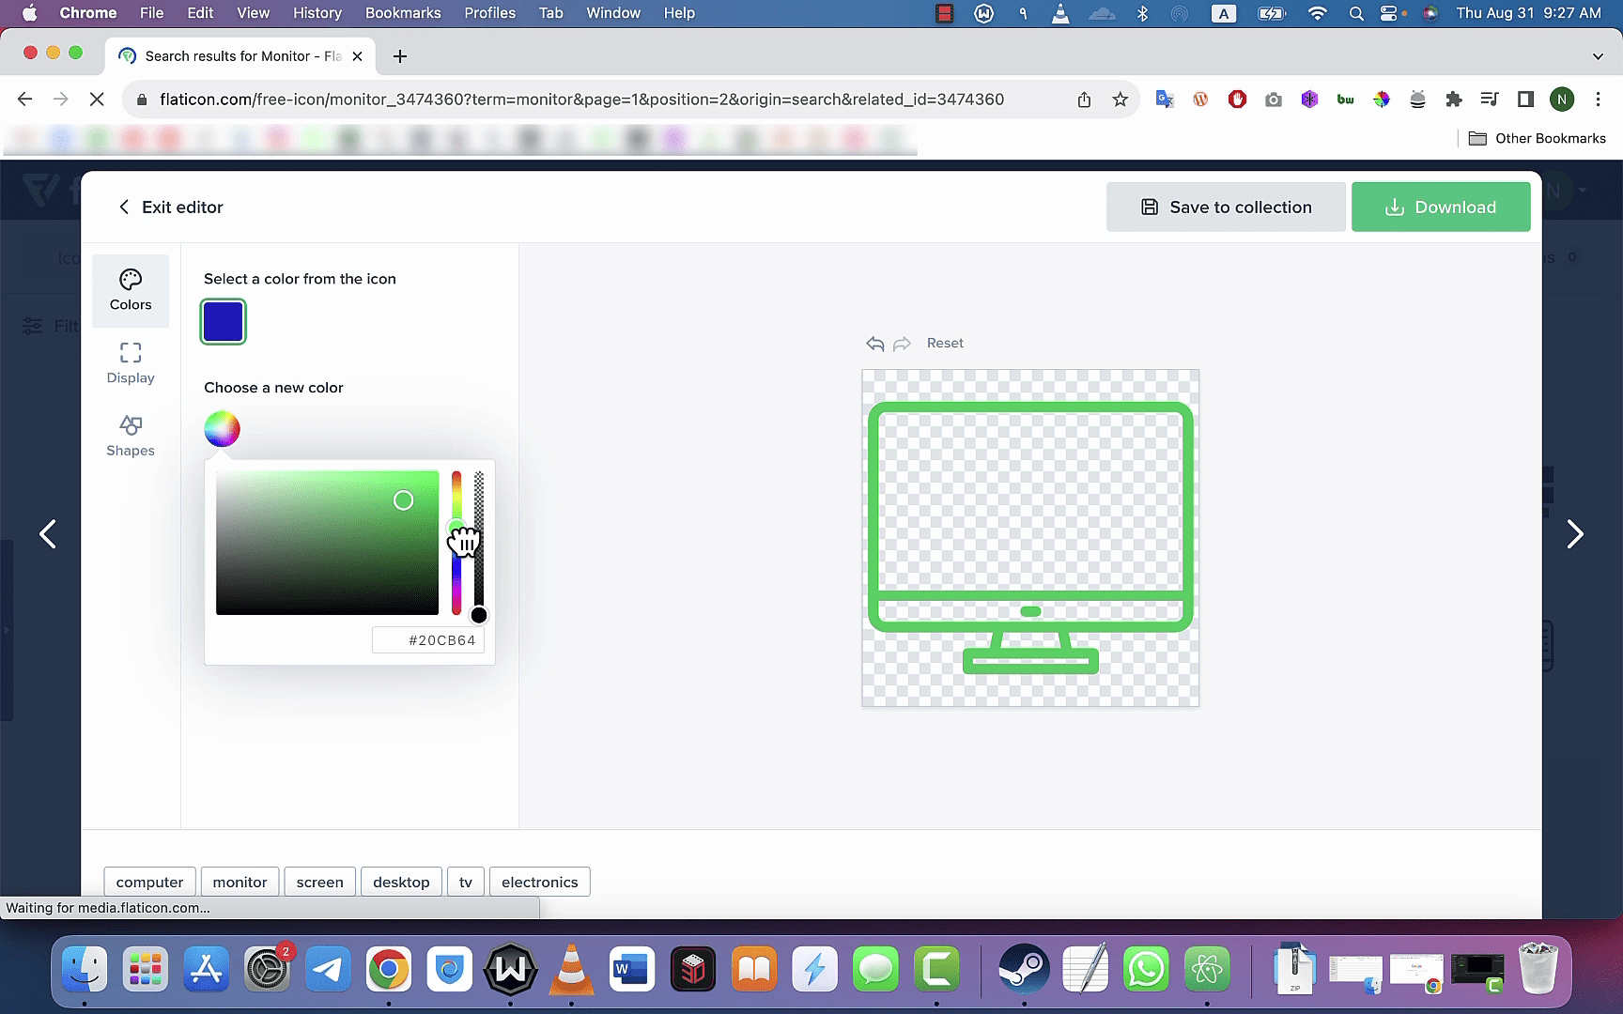This screenshot has height=1014, width=1623.
Task: Save icon to collection
Action: (1226, 207)
